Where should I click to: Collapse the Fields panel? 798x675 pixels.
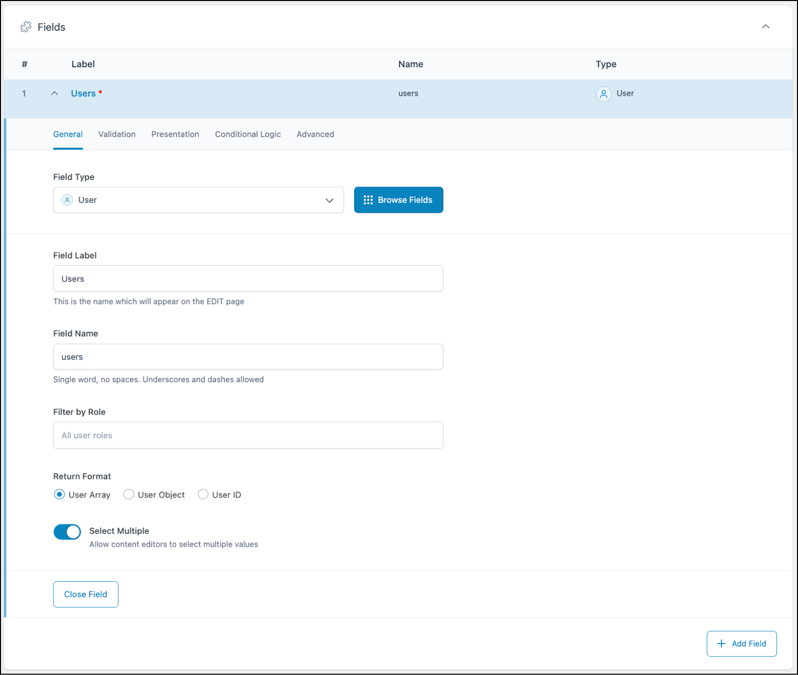click(x=767, y=27)
